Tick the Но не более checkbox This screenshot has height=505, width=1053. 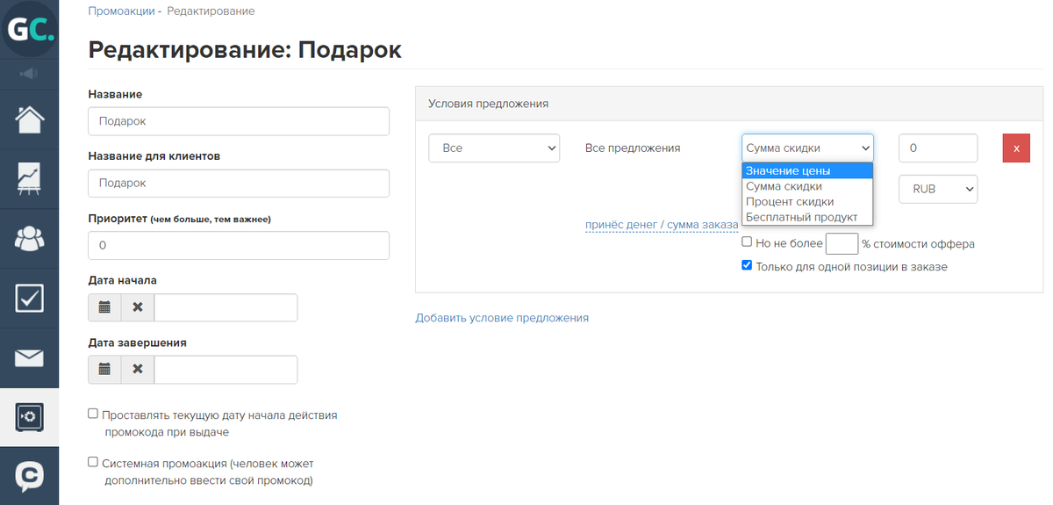pos(747,242)
